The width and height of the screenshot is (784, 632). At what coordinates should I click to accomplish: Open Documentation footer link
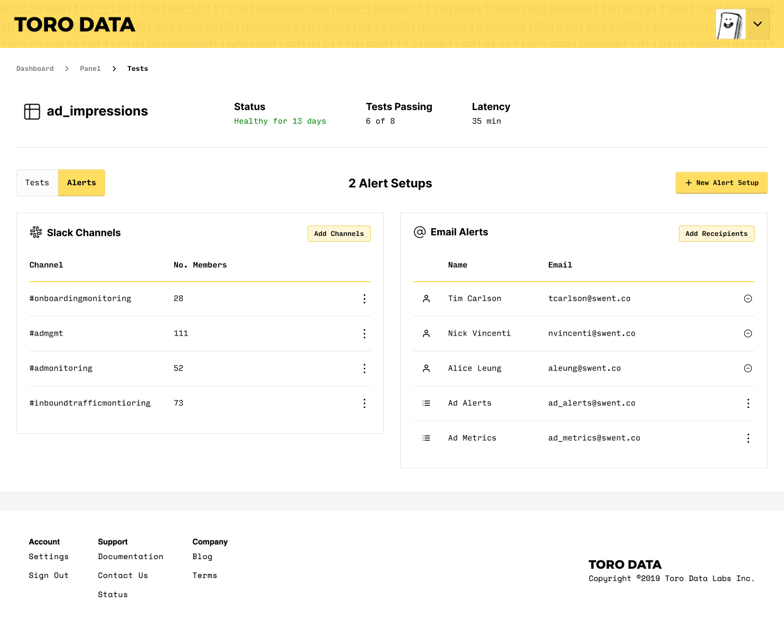pyautogui.click(x=131, y=556)
